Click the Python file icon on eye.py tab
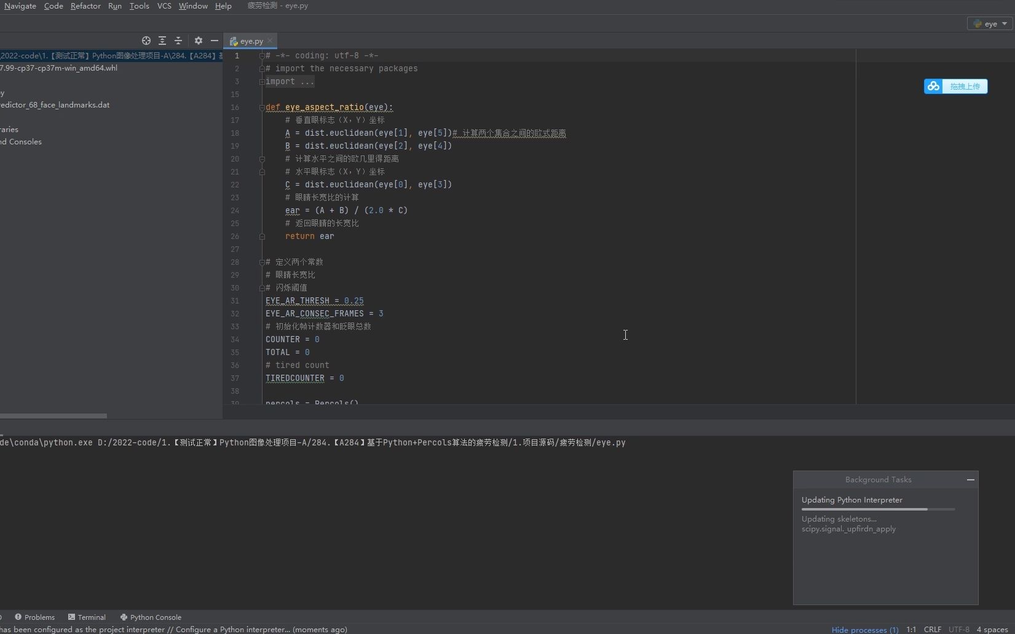 click(x=233, y=41)
